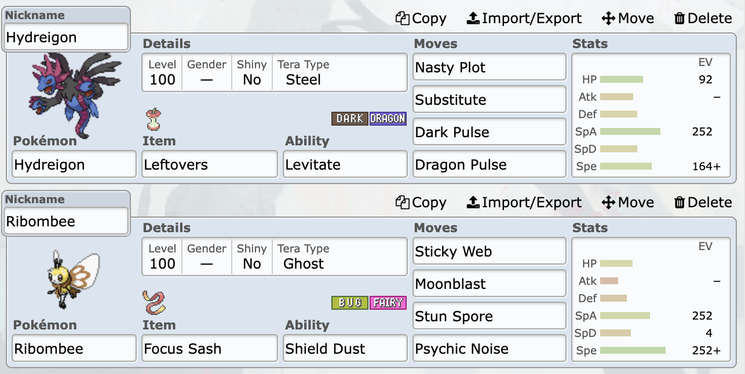Click the Dark type badge
Image resolution: width=745 pixels, height=374 pixels.
tap(350, 119)
